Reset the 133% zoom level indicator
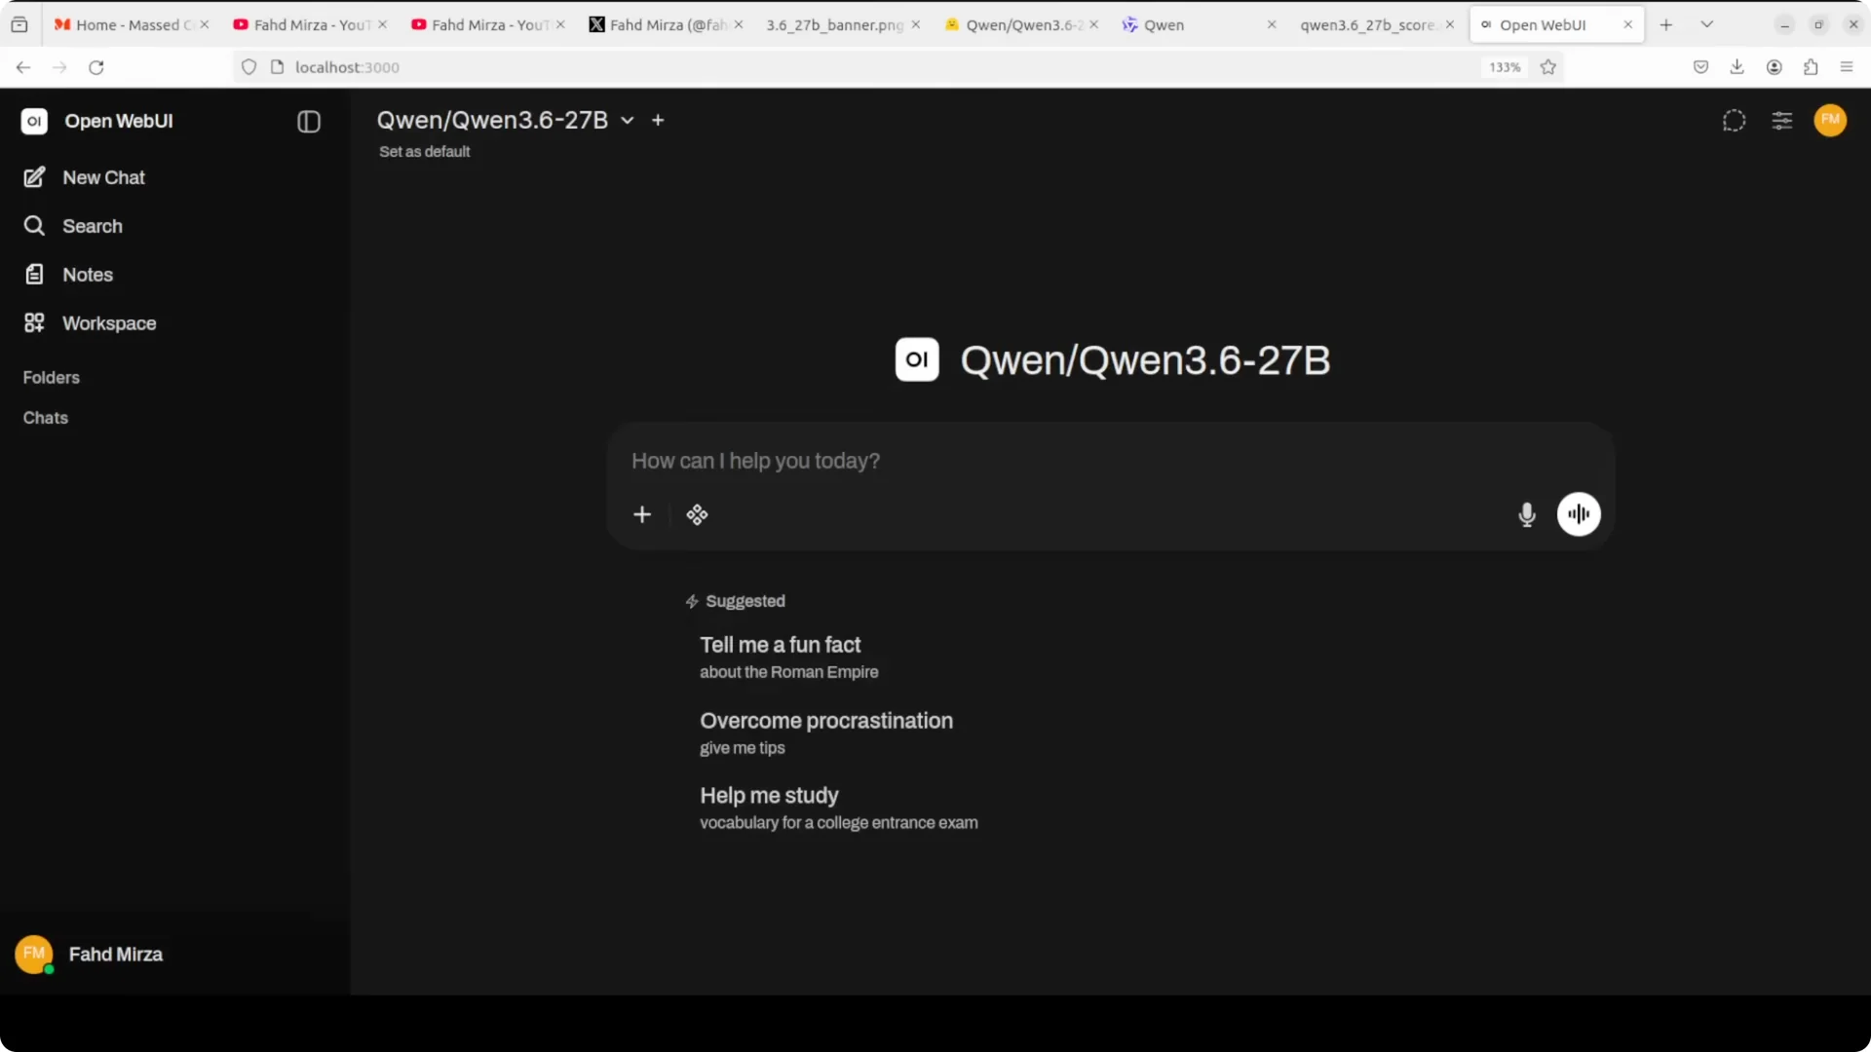Image resolution: width=1871 pixels, height=1052 pixels. tap(1505, 67)
